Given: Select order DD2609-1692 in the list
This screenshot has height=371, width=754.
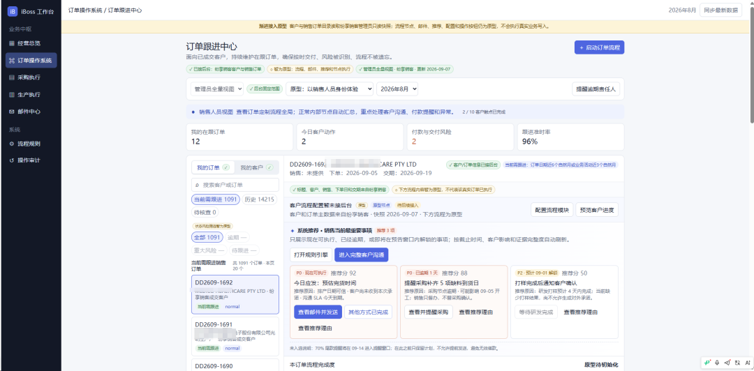Looking at the screenshot, I should [235, 294].
